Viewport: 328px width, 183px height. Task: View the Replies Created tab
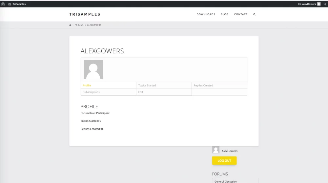(x=203, y=85)
